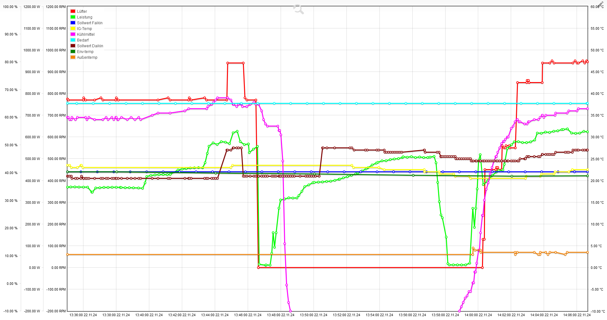Click the reset zoom magnifier icon

pos(299,9)
